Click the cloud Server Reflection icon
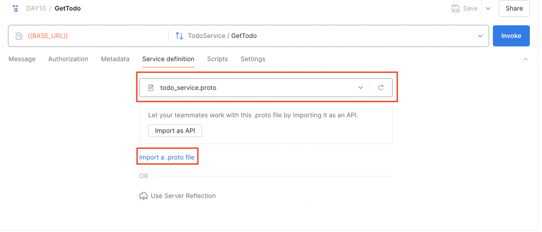Screen dimensions: 542x232 (x=143, y=196)
